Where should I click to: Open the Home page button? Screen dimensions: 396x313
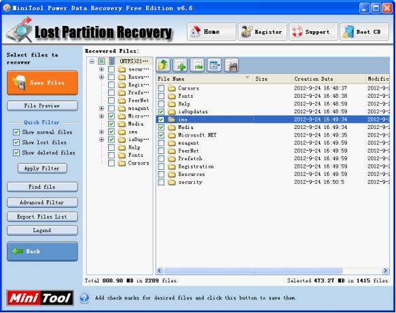(x=212, y=32)
